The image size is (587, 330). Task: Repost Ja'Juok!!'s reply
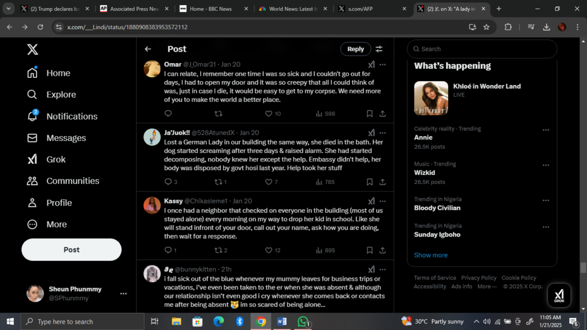click(218, 182)
